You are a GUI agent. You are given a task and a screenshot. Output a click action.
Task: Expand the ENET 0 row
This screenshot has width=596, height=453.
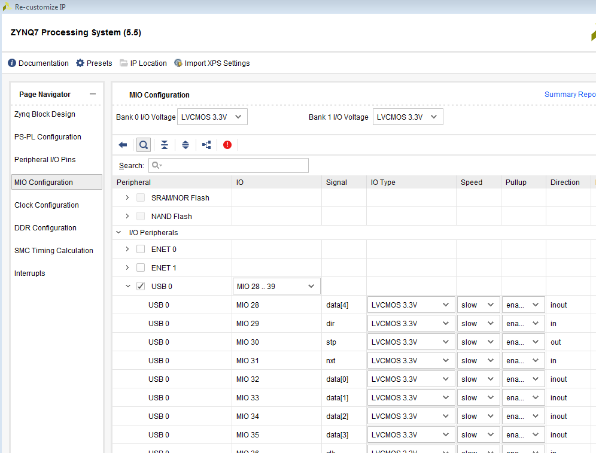coord(127,250)
